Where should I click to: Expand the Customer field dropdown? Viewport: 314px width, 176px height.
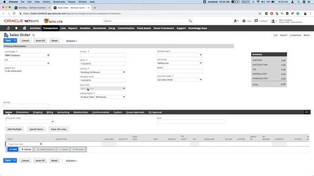coord(48,55)
